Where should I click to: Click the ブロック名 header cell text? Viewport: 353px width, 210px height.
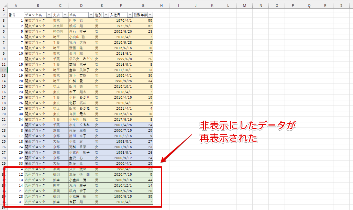pyautogui.click(x=33, y=15)
